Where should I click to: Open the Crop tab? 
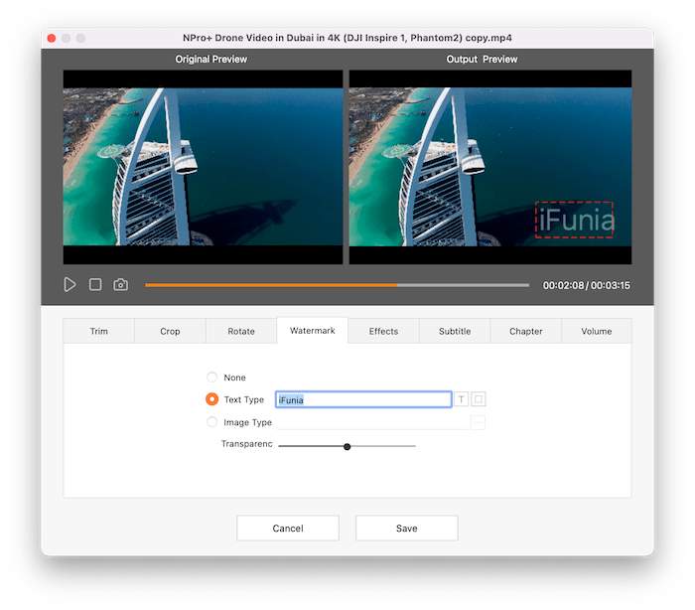[x=170, y=332]
